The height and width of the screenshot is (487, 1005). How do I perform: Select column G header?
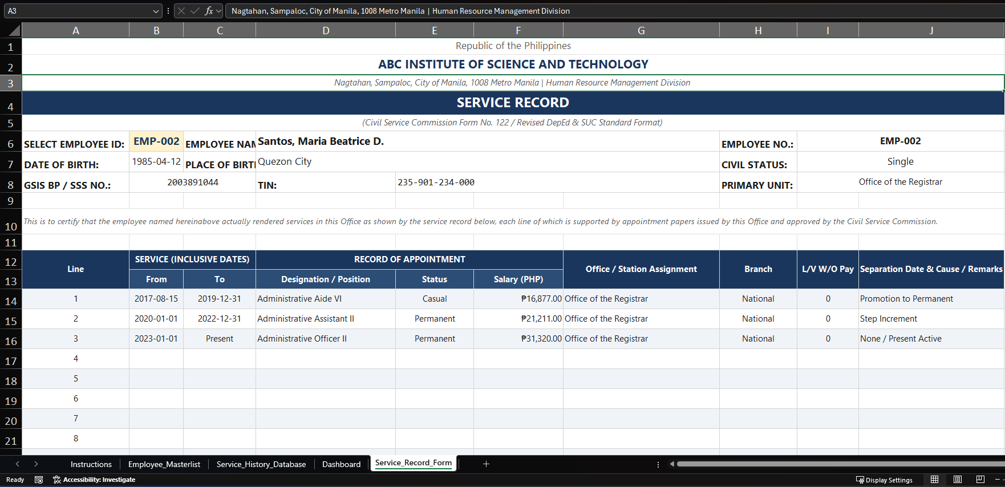pyautogui.click(x=641, y=30)
